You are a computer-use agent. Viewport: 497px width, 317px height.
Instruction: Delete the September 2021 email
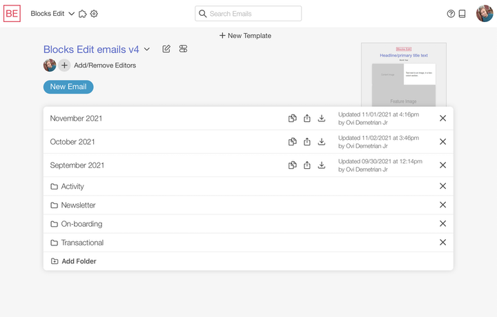[442, 165]
